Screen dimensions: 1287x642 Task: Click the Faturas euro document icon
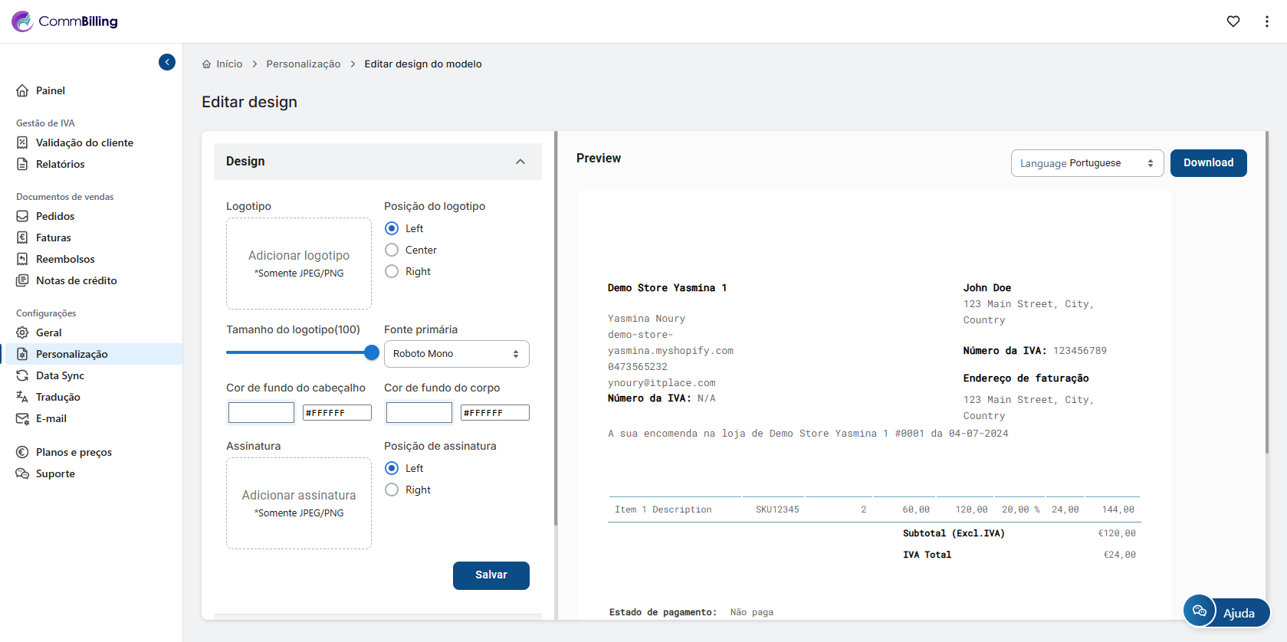click(x=22, y=237)
